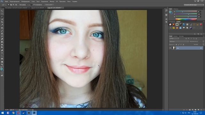Select the Patch healing tool
The height and width of the screenshot is (115, 205).
coord(2,28)
